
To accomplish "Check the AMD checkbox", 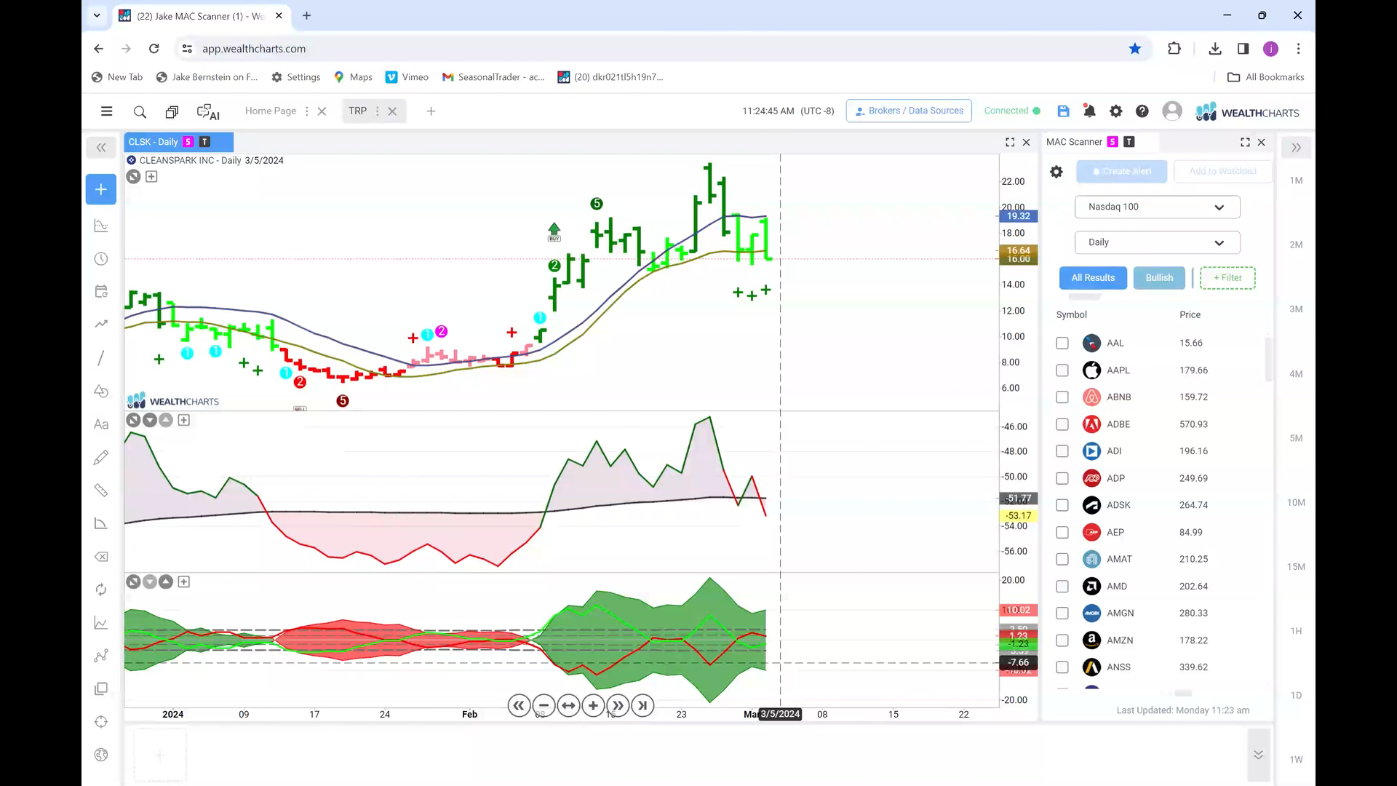I will tap(1062, 587).
